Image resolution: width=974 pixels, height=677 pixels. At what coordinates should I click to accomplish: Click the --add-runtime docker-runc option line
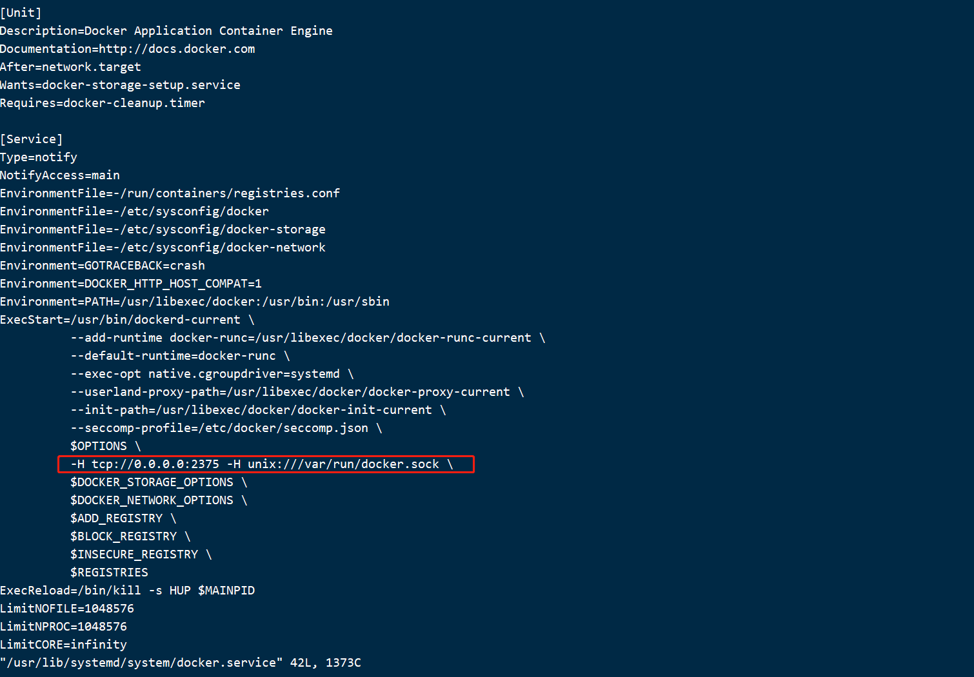pyautogui.click(x=308, y=338)
